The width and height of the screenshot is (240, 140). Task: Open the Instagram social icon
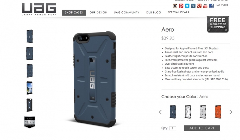click(175, 6)
